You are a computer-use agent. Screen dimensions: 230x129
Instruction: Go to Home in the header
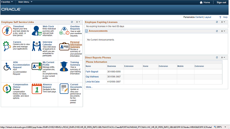(x=205, y=3)
